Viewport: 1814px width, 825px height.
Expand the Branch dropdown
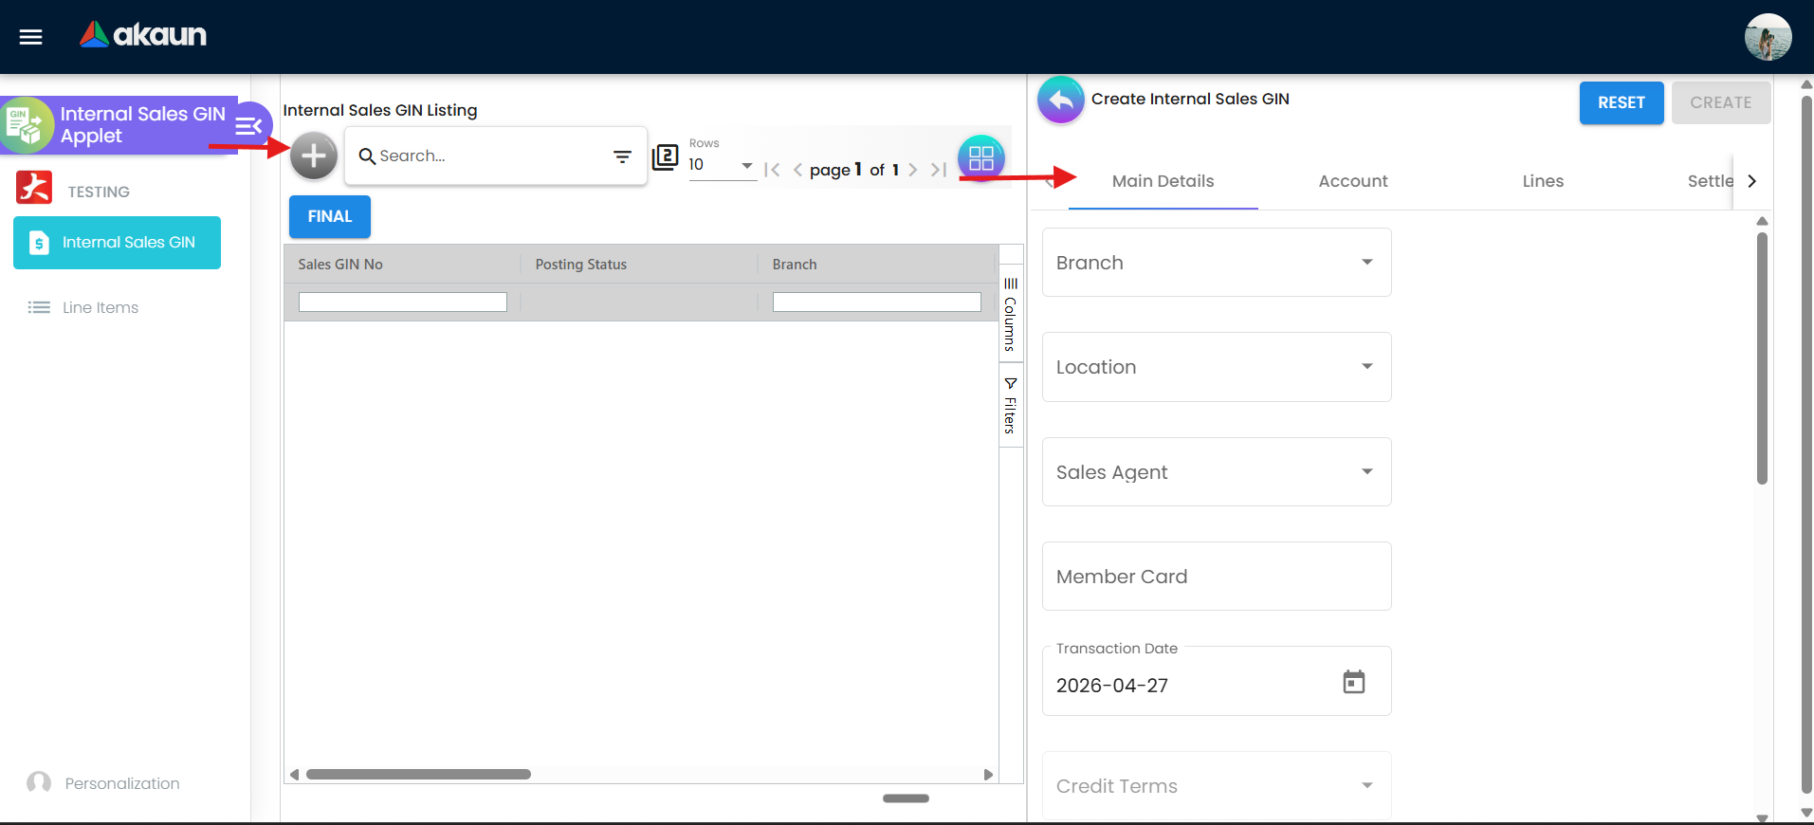[1217, 263]
